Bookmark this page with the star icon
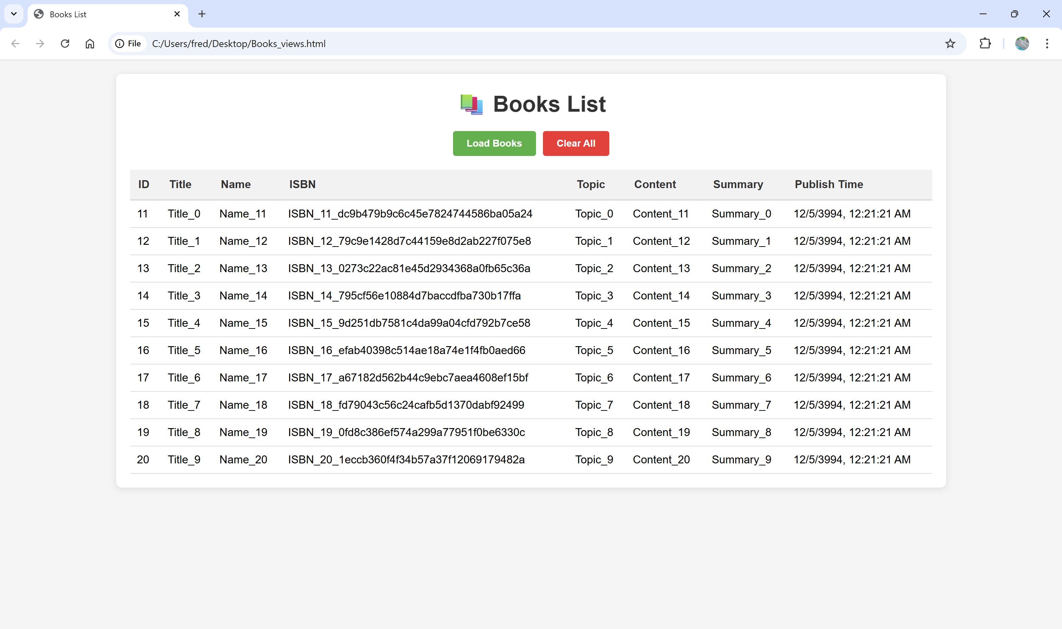This screenshot has height=629, width=1062. click(x=950, y=44)
